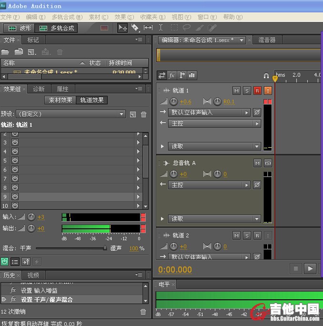323x326 pixels.
Task: Click the 干声/湿声 mix slider handle
Action: point(105,248)
